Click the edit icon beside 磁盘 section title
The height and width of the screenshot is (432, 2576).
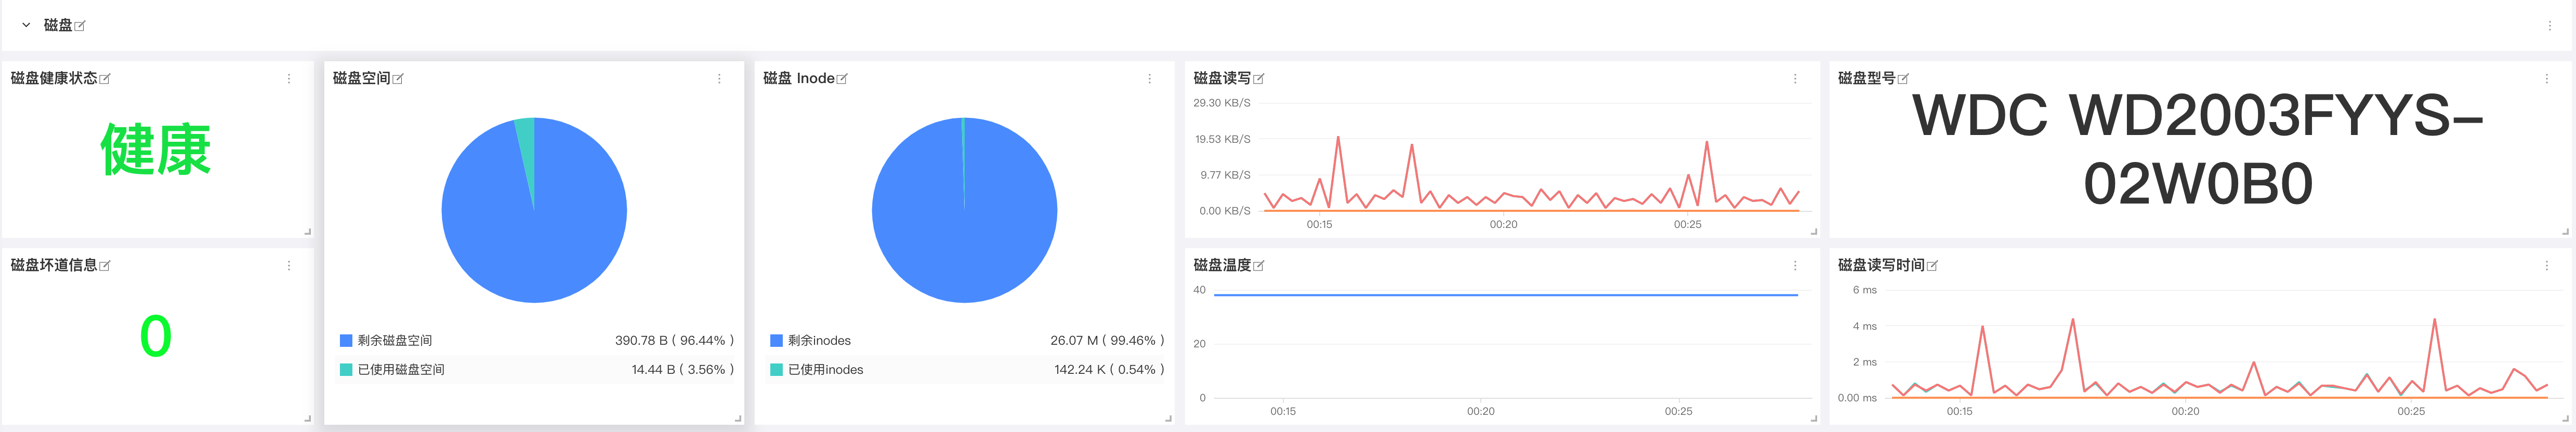[x=80, y=25]
